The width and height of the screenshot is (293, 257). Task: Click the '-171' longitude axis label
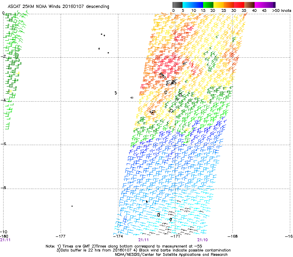tap(175, 236)
